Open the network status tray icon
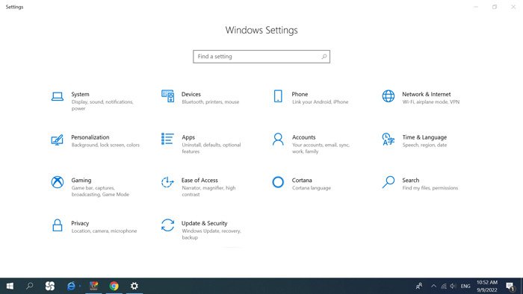The image size is (523, 294). pos(444,286)
